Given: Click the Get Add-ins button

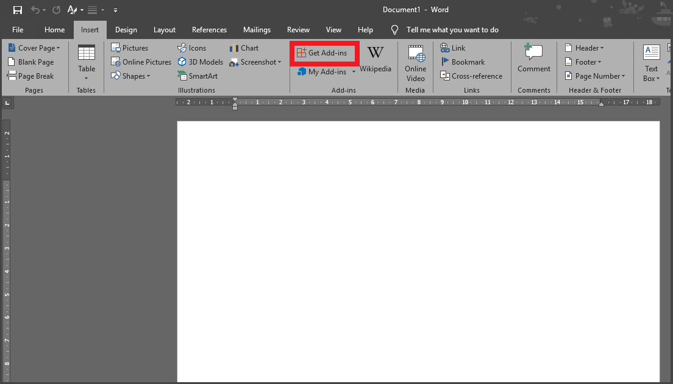Looking at the screenshot, I should pyautogui.click(x=324, y=52).
